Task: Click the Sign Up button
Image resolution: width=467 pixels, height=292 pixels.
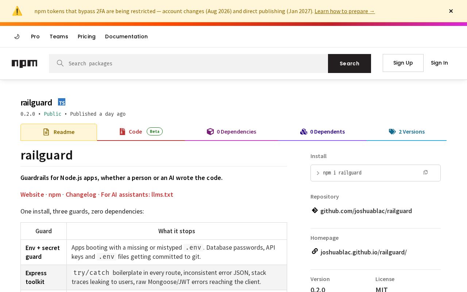Action: click(x=403, y=63)
